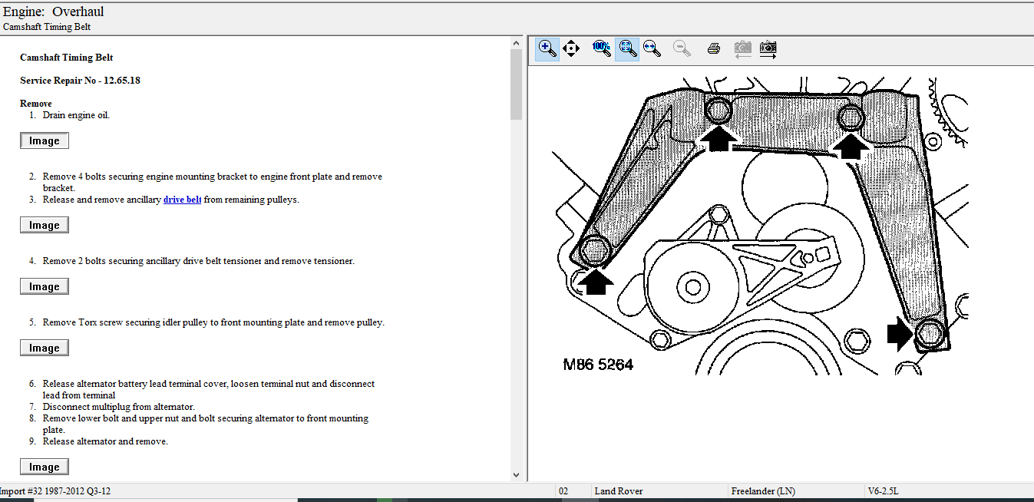Select the zoom in magnifier tool
Image resolution: width=1034 pixels, height=502 pixels.
point(547,48)
